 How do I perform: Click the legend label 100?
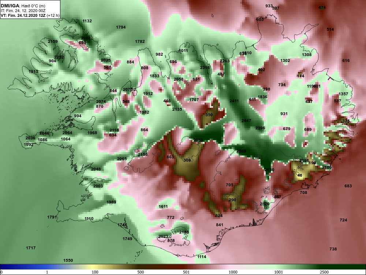tap(95, 272)
